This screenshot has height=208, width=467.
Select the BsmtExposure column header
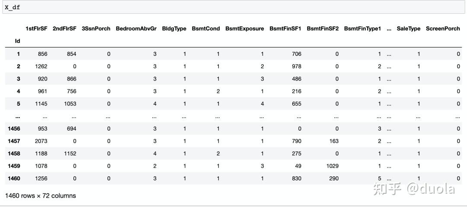coord(244,29)
